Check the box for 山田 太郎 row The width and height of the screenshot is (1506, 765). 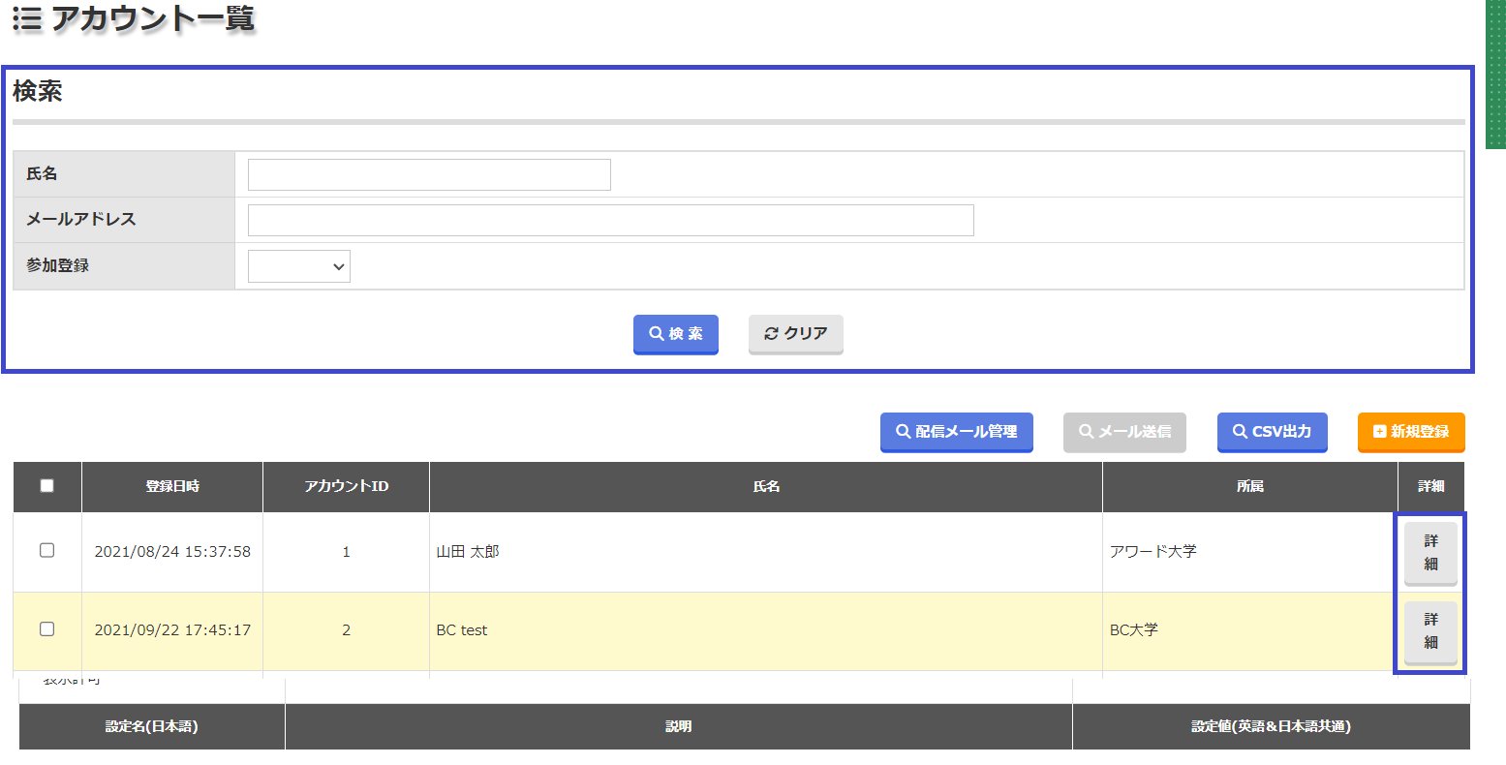[x=46, y=551]
